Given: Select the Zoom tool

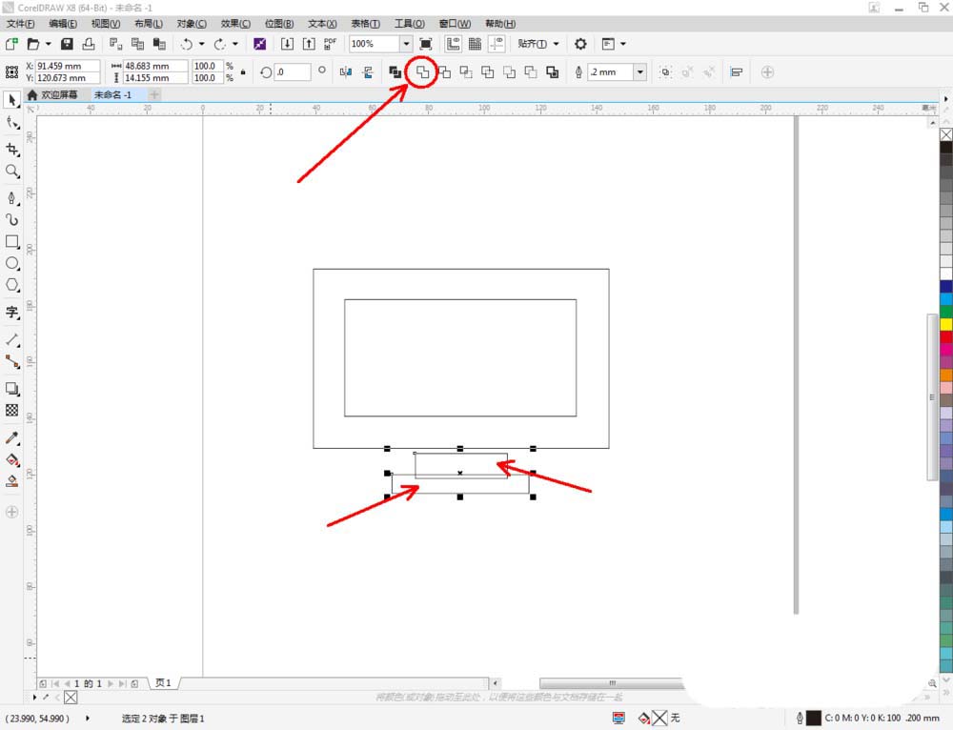Looking at the screenshot, I should 12,172.
